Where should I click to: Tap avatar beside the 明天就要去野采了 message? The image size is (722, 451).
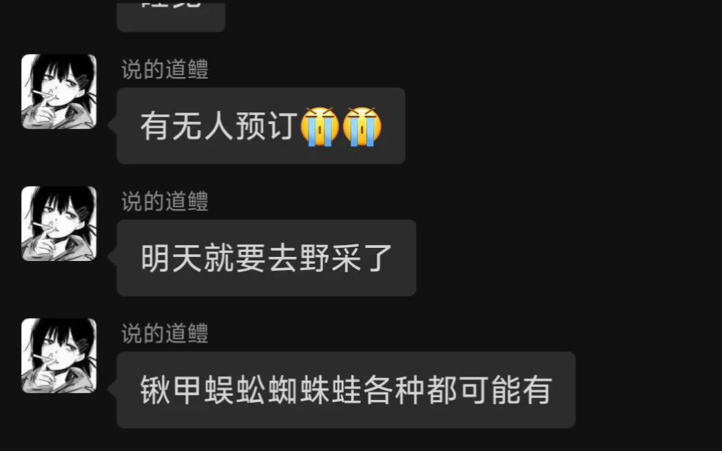click(x=59, y=224)
